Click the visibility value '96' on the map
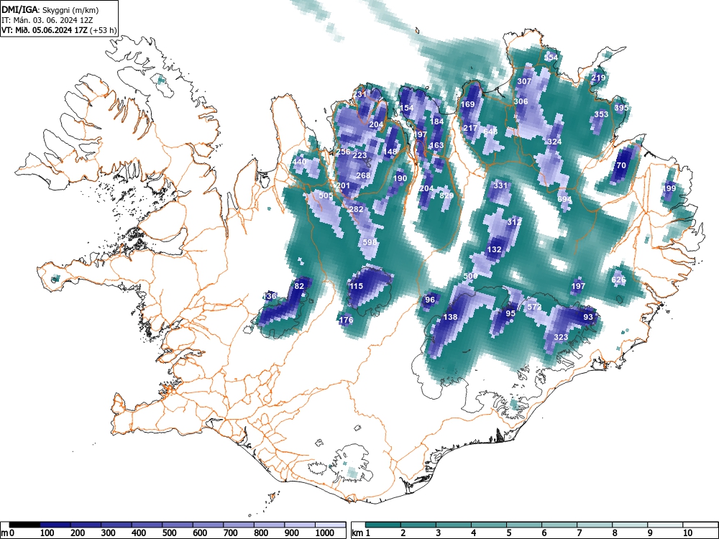This screenshot has height=539, width=719. (430, 300)
